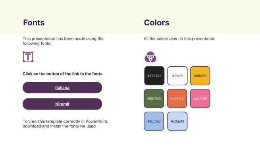Click the underlined Italiana link text
The width and height of the screenshot is (260, 146).
click(x=62, y=88)
